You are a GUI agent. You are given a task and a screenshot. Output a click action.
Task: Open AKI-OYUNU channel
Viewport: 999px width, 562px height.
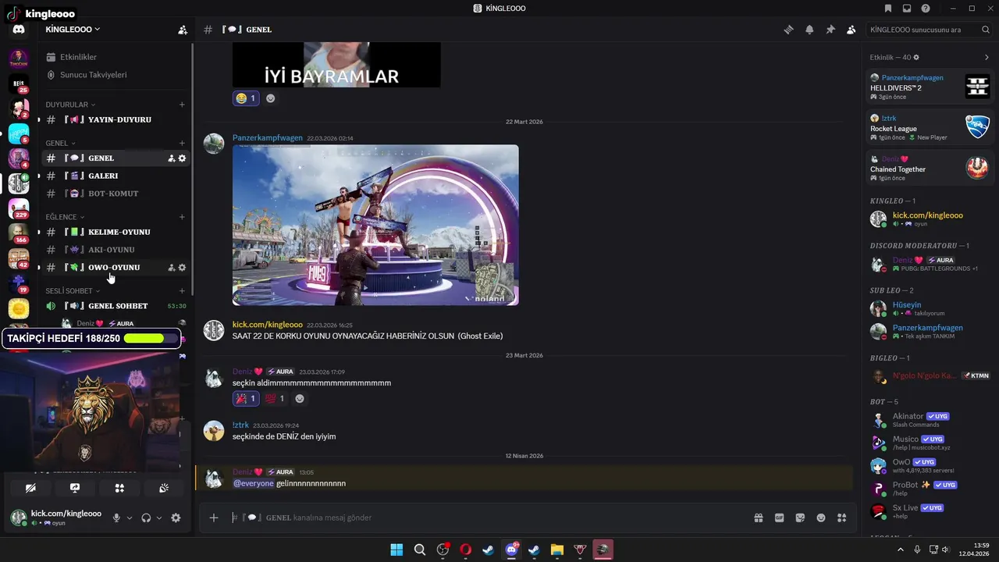(x=115, y=250)
